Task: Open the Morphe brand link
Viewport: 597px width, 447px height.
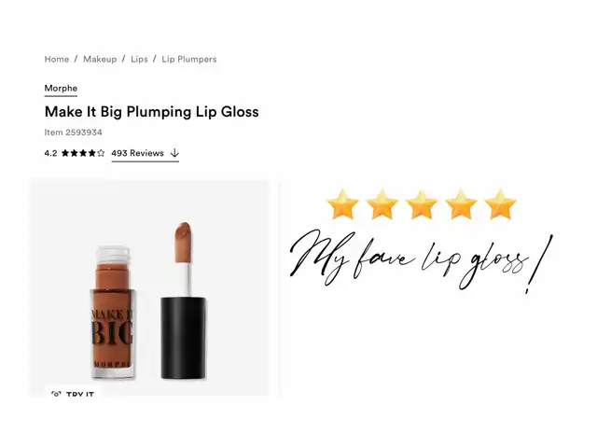Action: tap(61, 89)
